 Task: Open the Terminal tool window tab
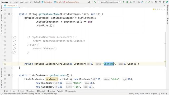tap(41, 91)
